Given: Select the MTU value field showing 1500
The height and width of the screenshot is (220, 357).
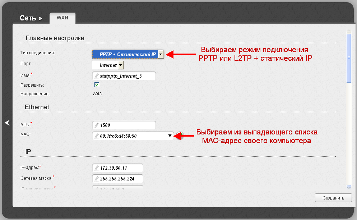Looking at the screenshot, I should 126,125.
